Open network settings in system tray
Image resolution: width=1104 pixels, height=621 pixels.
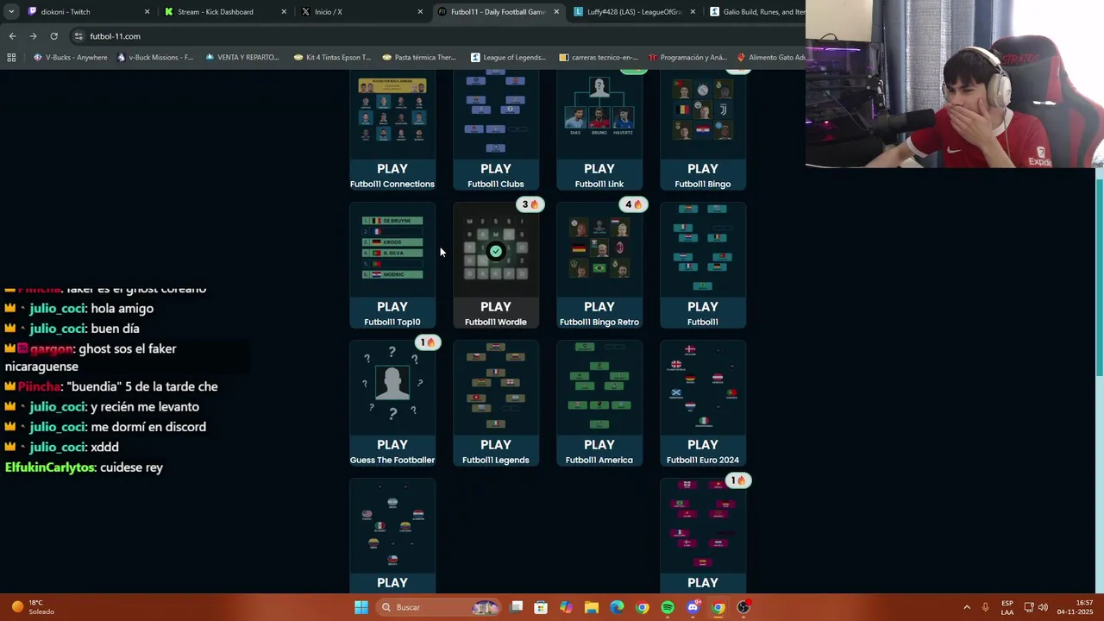click(1028, 607)
